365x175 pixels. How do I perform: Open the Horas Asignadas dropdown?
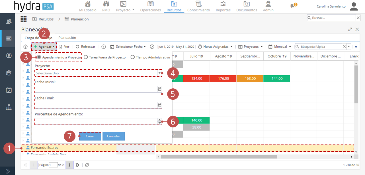point(215,46)
